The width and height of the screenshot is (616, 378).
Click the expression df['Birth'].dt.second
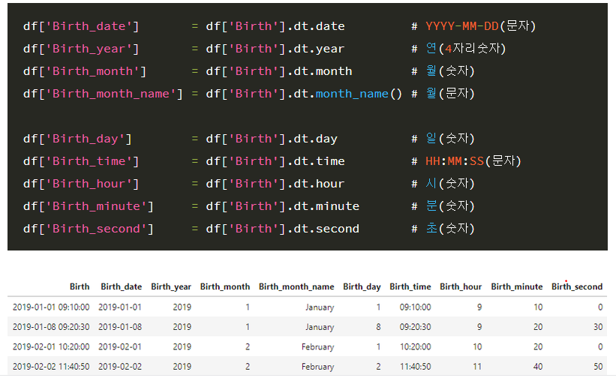coord(282,229)
